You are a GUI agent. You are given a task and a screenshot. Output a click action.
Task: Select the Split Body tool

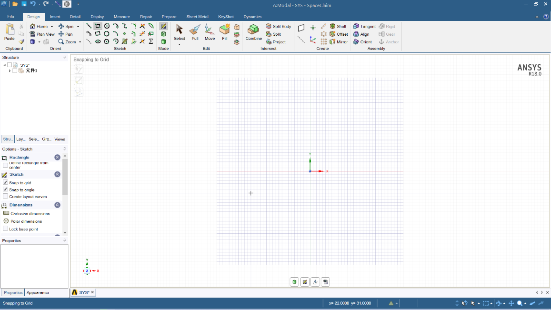click(x=279, y=27)
